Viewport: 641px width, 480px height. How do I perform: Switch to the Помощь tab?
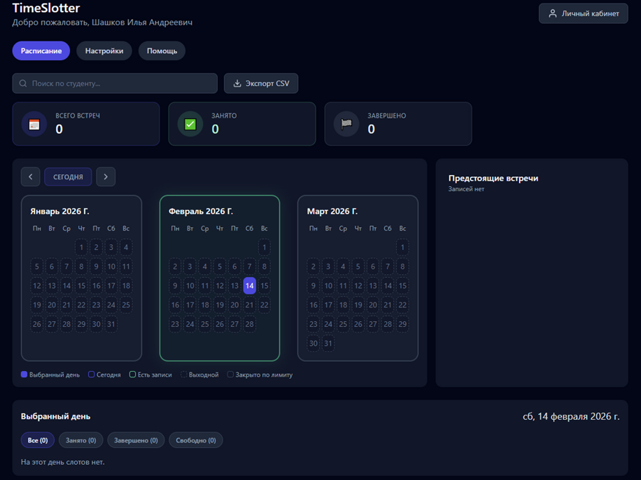click(x=162, y=51)
